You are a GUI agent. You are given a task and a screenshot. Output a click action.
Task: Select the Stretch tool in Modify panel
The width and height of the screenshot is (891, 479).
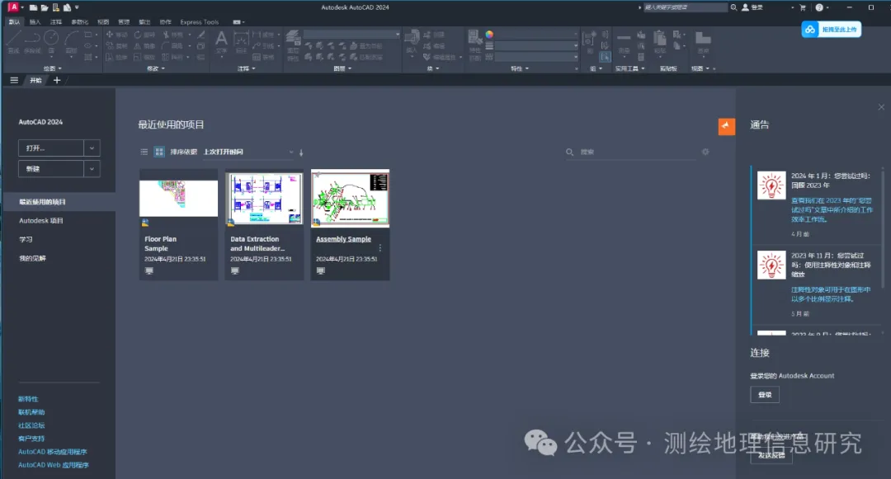coord(116,58)
